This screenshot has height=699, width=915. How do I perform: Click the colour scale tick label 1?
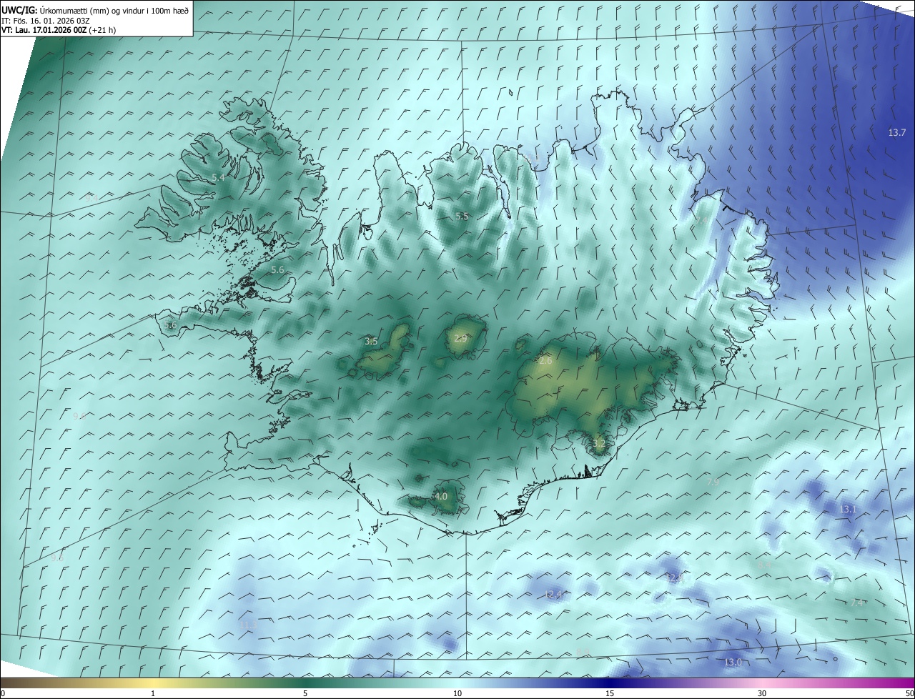click(153, 693)
